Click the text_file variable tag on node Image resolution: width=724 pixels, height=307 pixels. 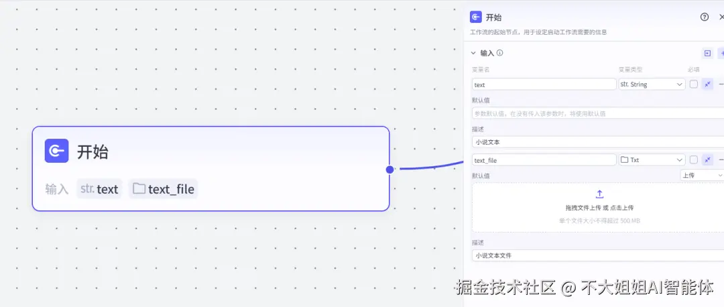tap(164, 189)
